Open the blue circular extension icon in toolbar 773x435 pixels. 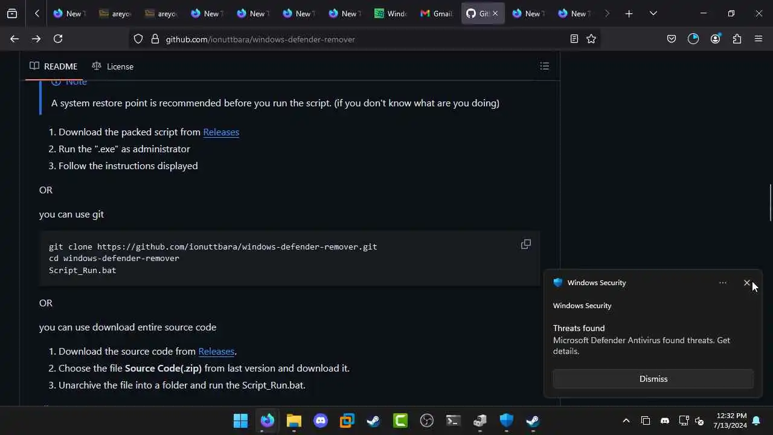(x=693, y=39)
